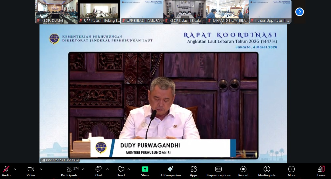Select KSOP. DUMAI participant thumbnail
The image size is (331, 179).
tap(56, 12)
